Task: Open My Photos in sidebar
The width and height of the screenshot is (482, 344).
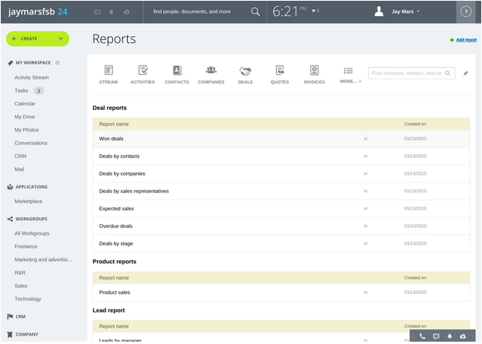Action: click(x=26, y=130)
